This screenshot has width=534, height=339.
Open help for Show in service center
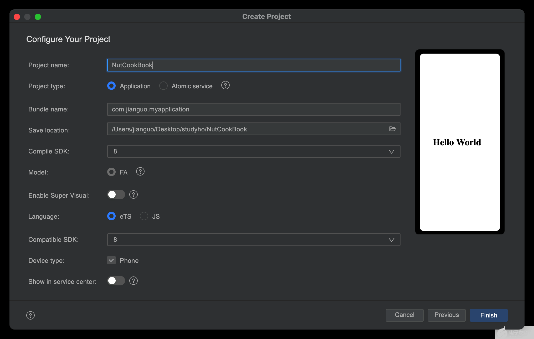click(133, 281)
